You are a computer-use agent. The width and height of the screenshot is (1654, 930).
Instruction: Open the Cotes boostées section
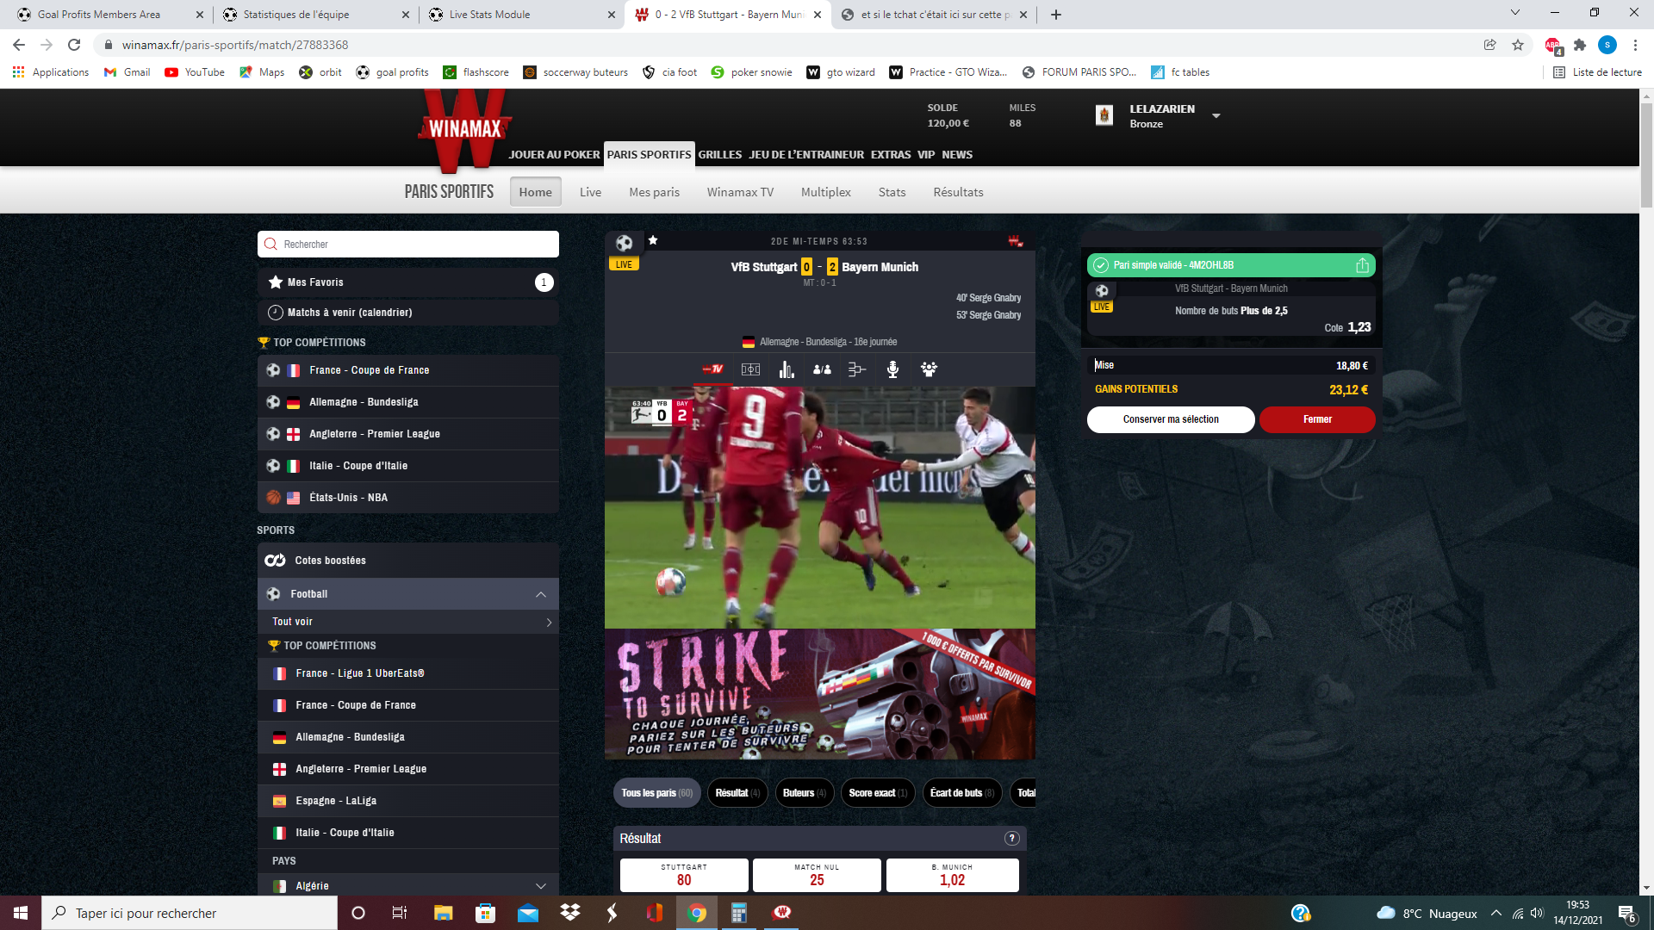[x=408, y=561]
